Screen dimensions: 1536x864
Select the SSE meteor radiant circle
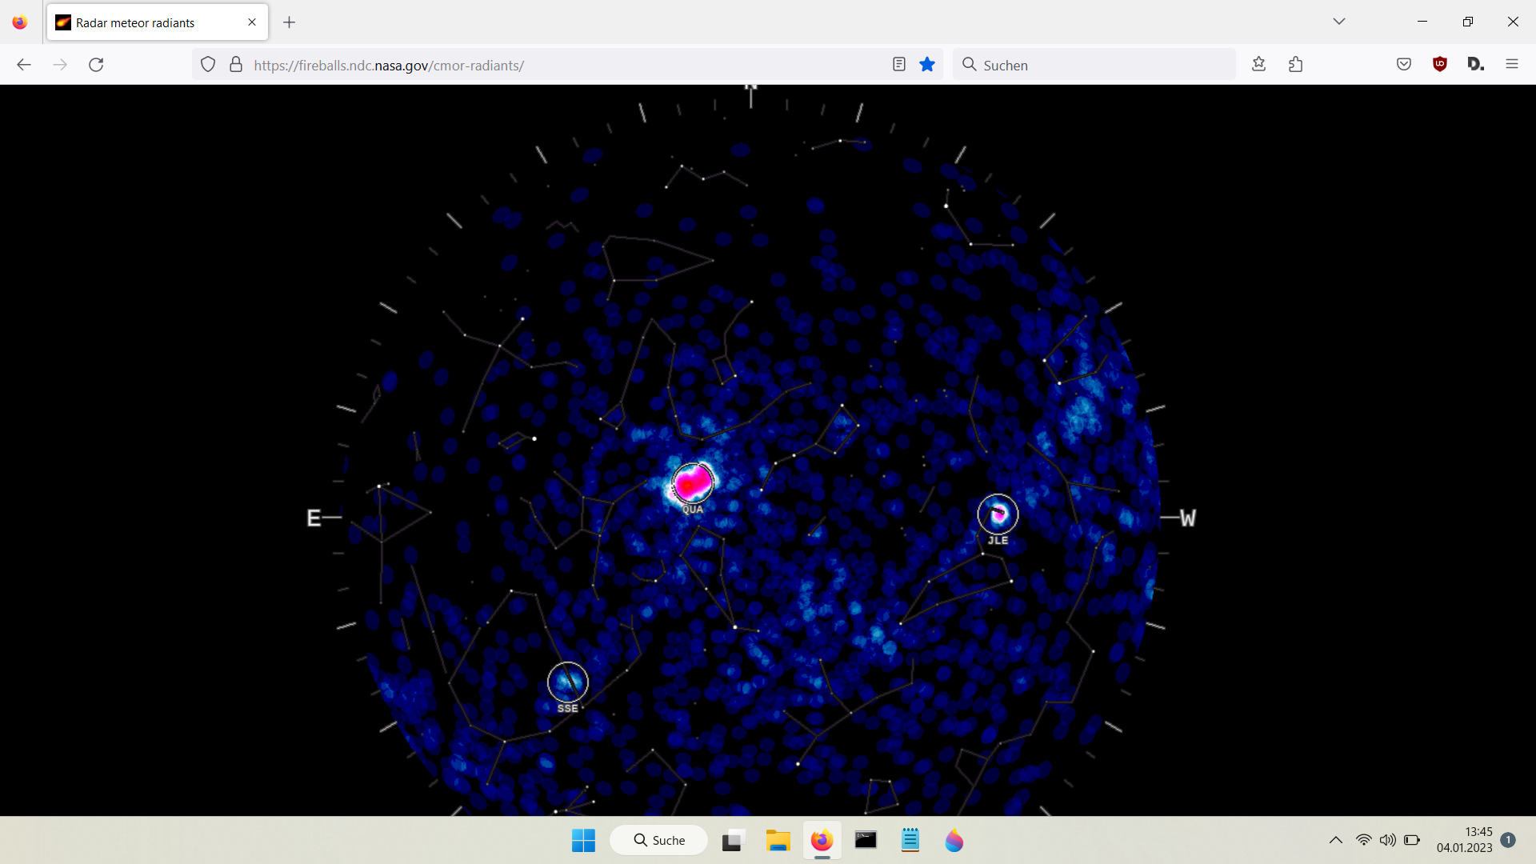pos(568,682)
